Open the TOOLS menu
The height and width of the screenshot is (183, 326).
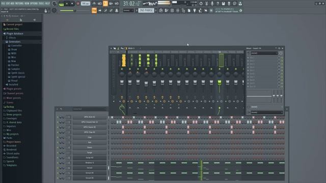41,4
